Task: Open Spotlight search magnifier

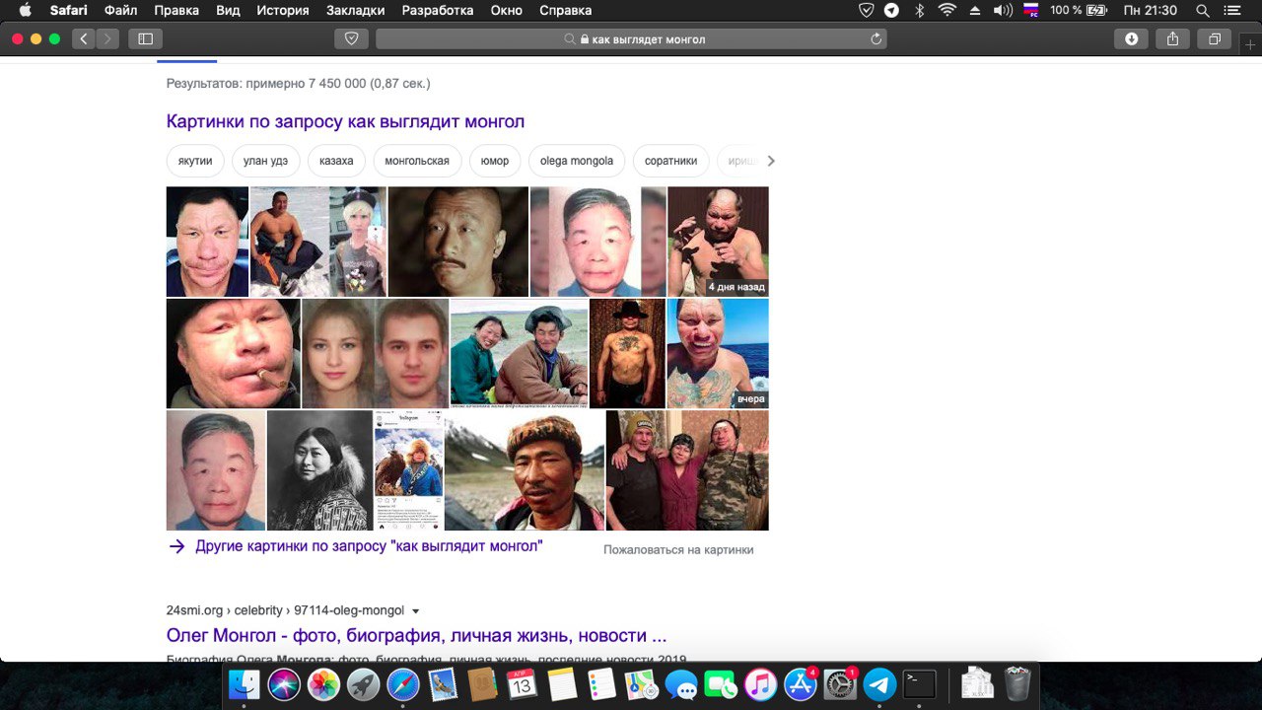Action: [x=1203, y=11]
